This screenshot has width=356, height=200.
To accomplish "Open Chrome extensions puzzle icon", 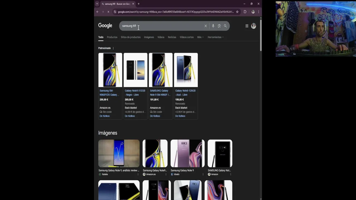I will (x=245, y=12).
